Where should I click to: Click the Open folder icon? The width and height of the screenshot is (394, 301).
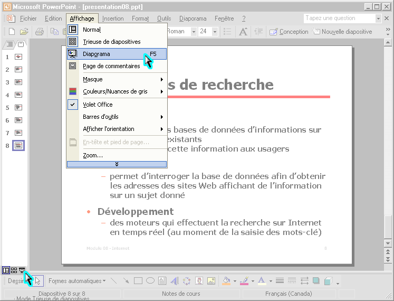[x=24, y=32]
